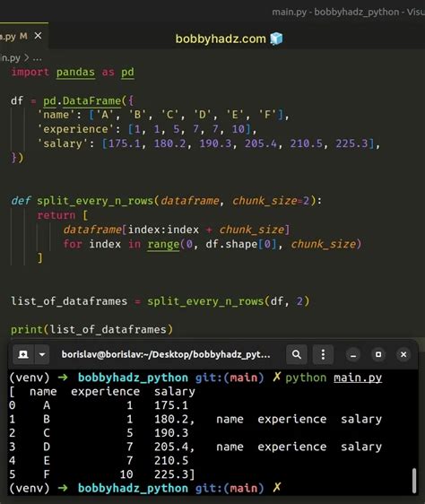The image size is (425, 504).
Task: Close the main.py editor tab
Action: (38, 36)
